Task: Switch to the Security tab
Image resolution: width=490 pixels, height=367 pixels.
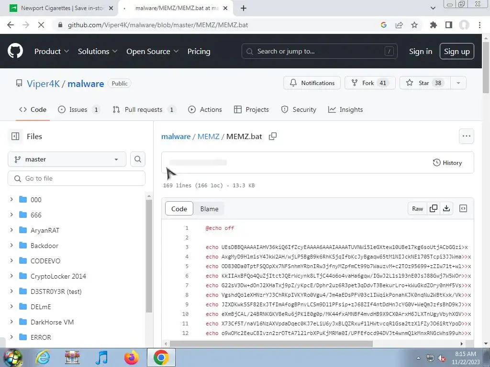Action: (299, 109)
